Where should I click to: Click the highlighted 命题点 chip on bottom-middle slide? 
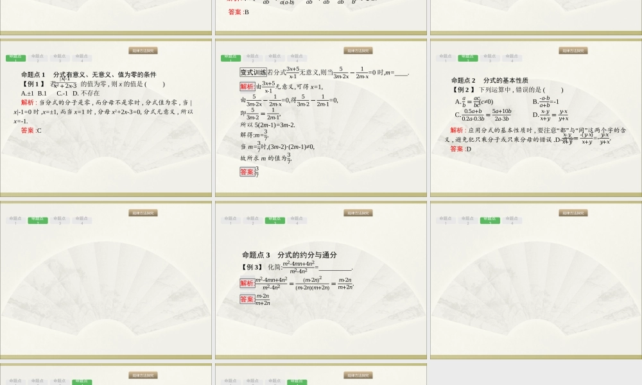297,381
